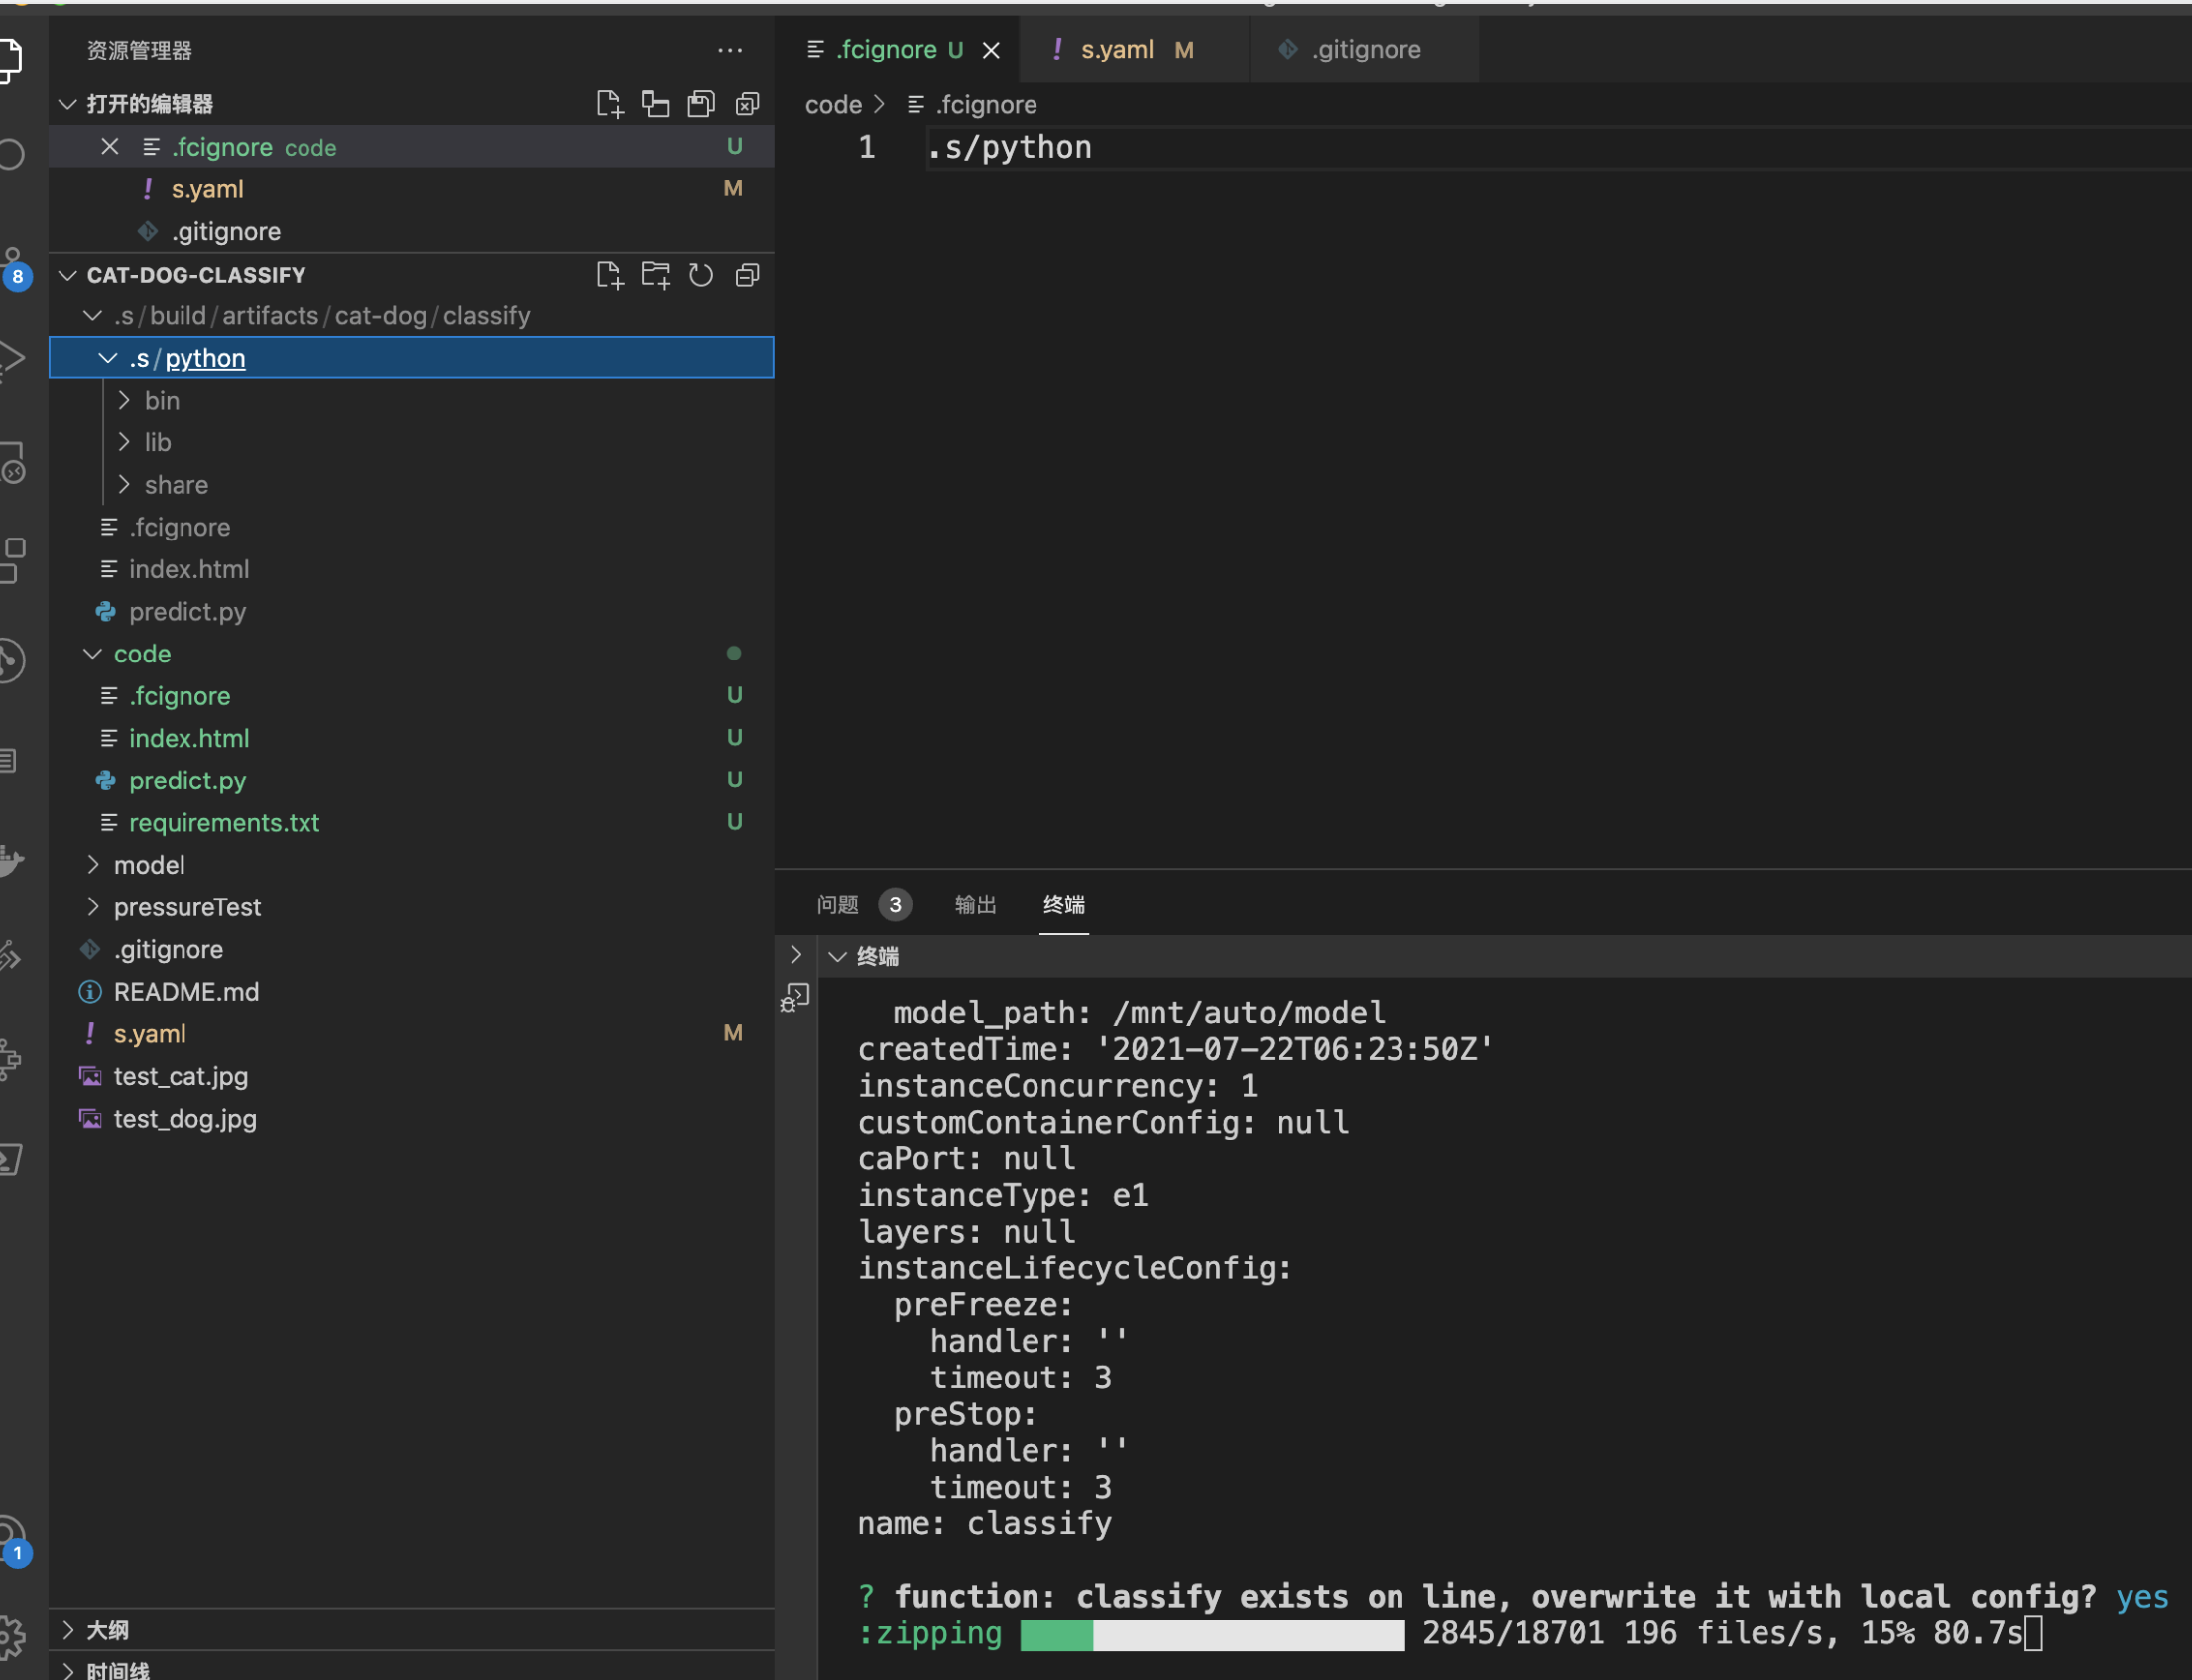Switch to the s.yaml tab
Viewport: 2192px width, 1680px height.
tap(1117, 48)
